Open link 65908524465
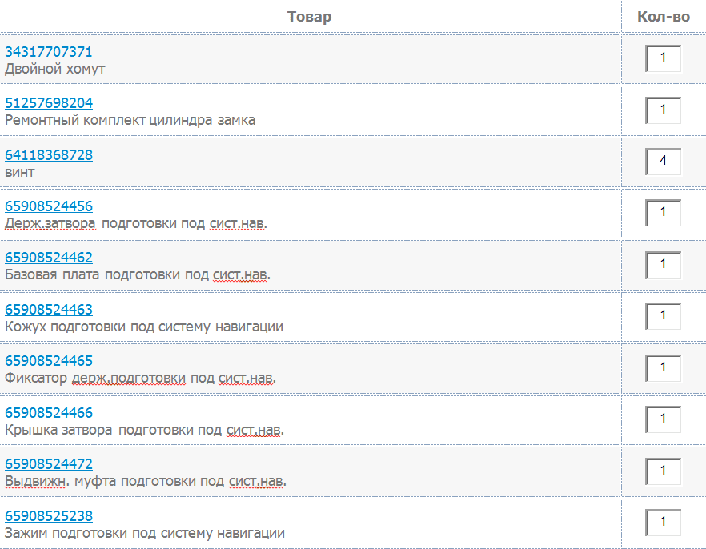This screenshot has height=549, width=706. tap(49, 361)
